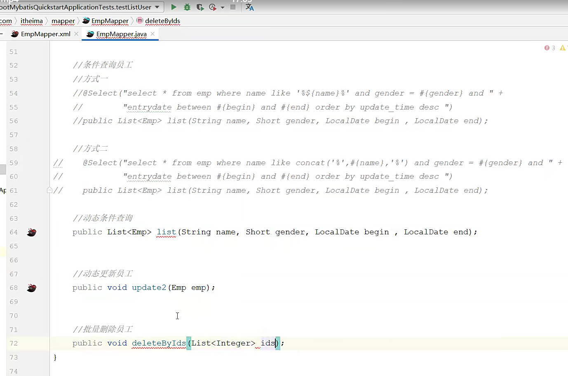The image size is (568, 376).
Task: Open the errors indicator showing 3
Action: tap(549, 48)
